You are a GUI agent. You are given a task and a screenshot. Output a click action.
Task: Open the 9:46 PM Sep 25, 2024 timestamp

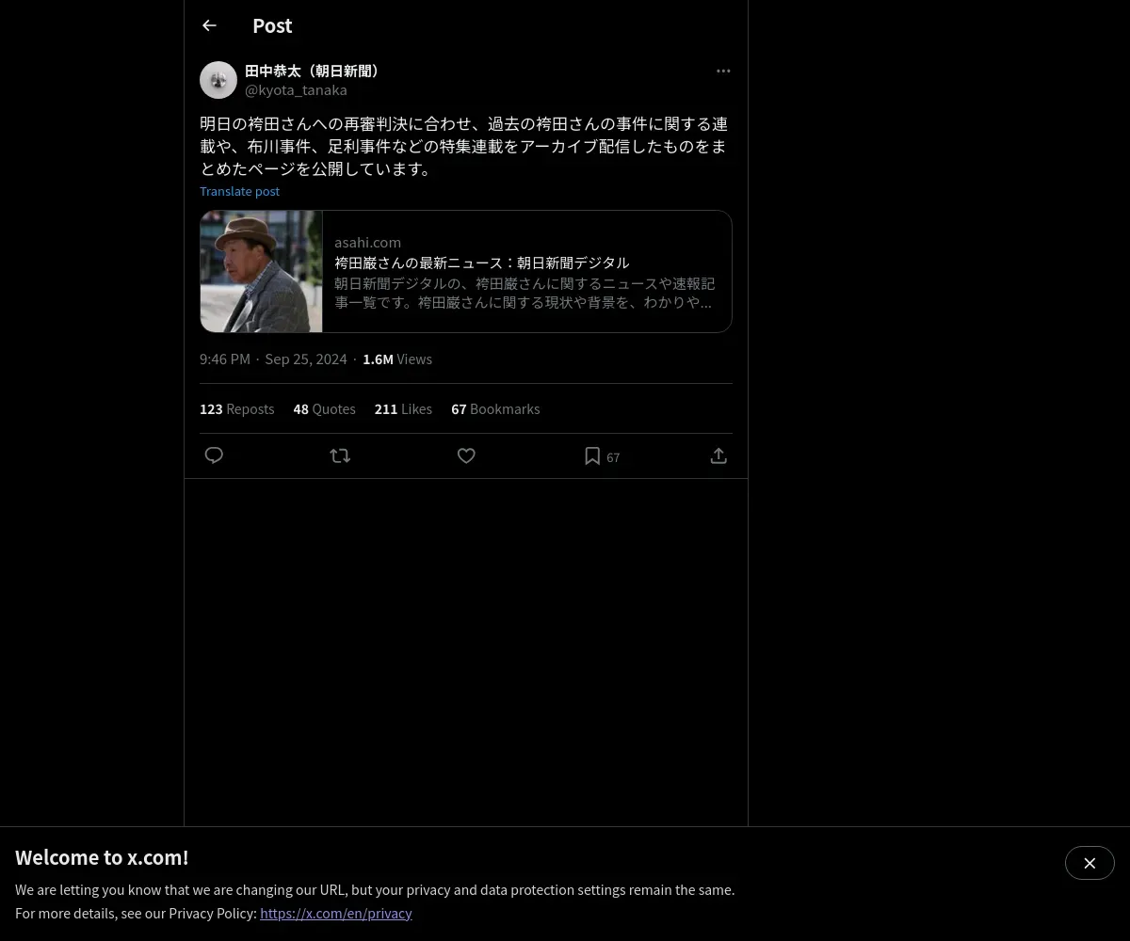(x=273, y=359)
